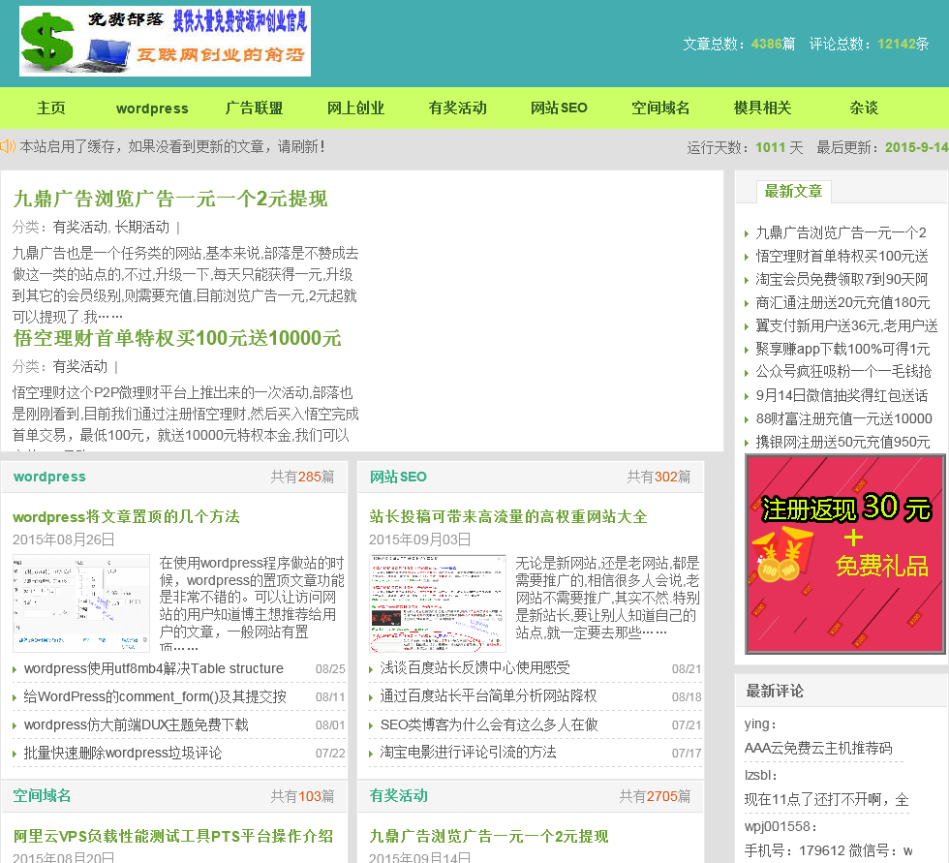Open wordpress仿大前端DUX主题免费下载 link
The height and width of the screenshot is (863, 949).
pos(137,724)
